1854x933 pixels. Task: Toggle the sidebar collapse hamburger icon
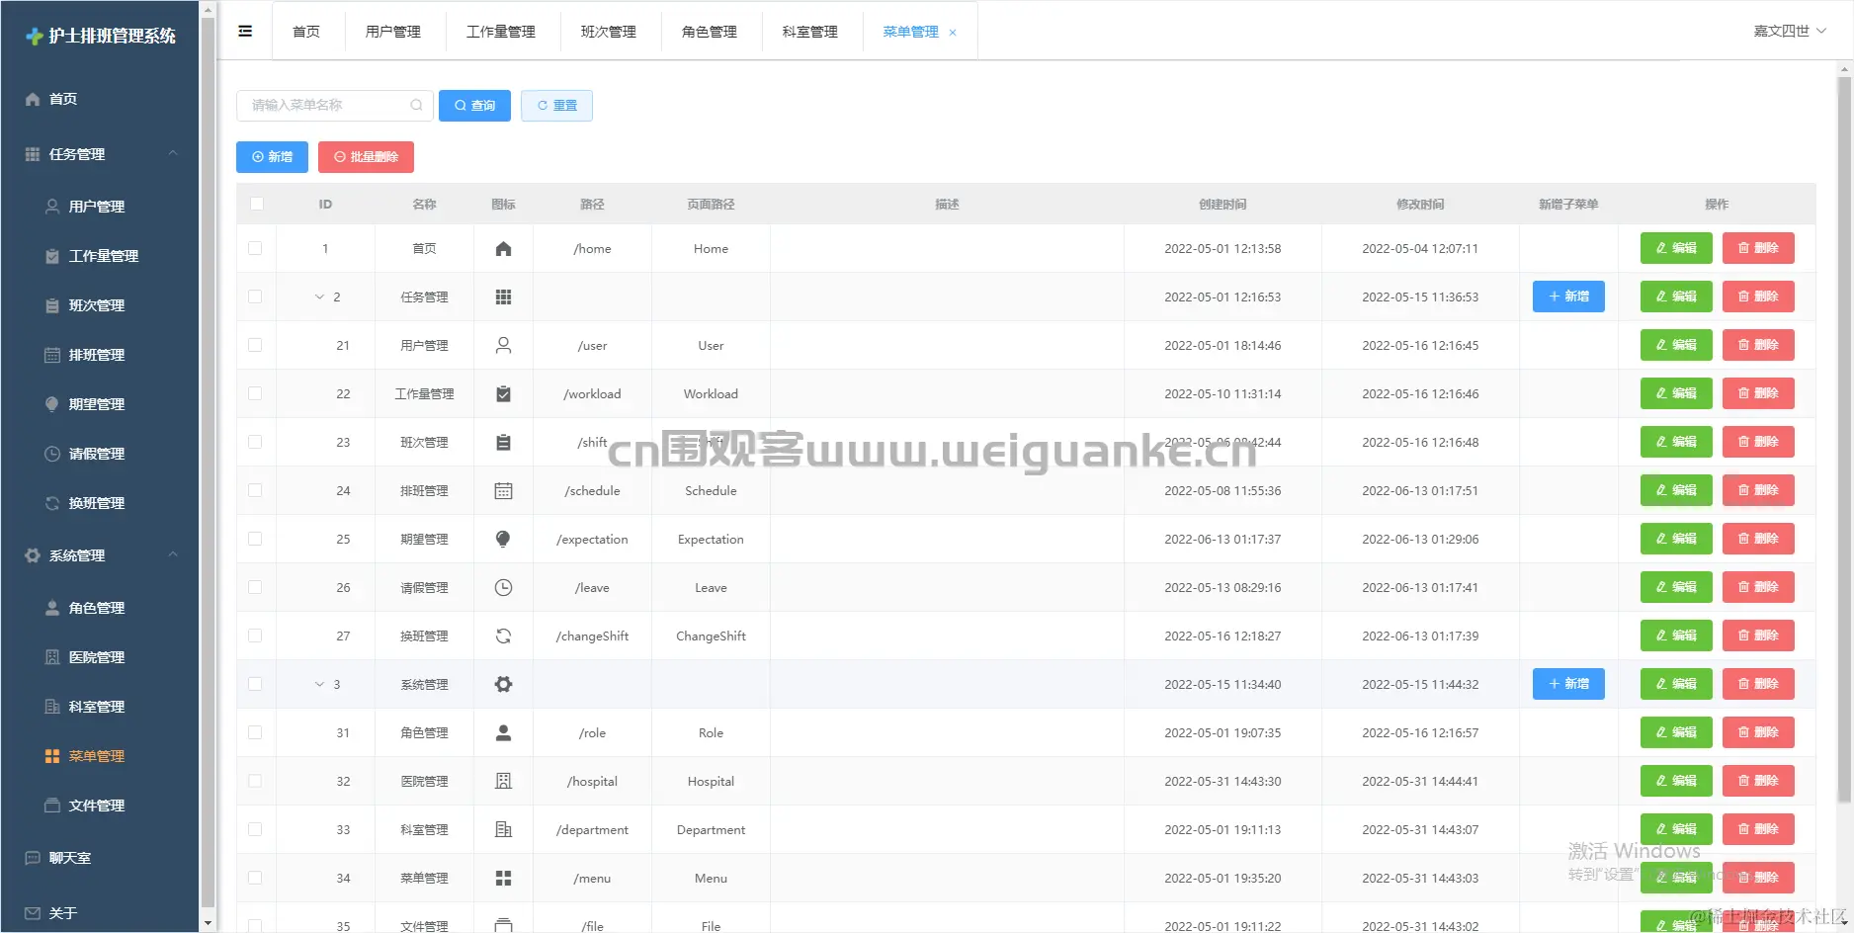[x=245, y=32]
